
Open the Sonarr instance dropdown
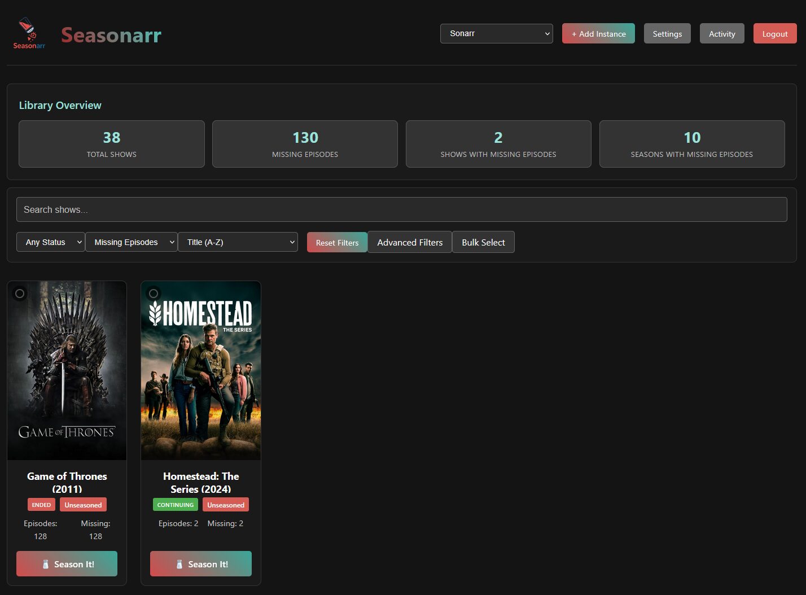pos(497,33)
